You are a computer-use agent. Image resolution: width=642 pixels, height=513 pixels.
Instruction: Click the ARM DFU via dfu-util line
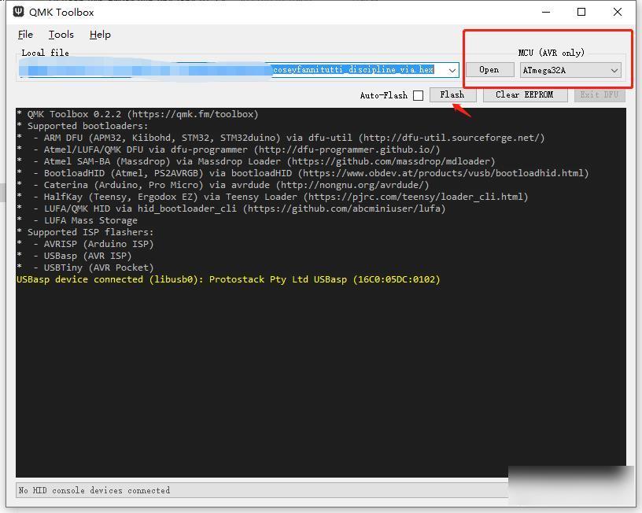pyautogui.click(x=280, y=138)
